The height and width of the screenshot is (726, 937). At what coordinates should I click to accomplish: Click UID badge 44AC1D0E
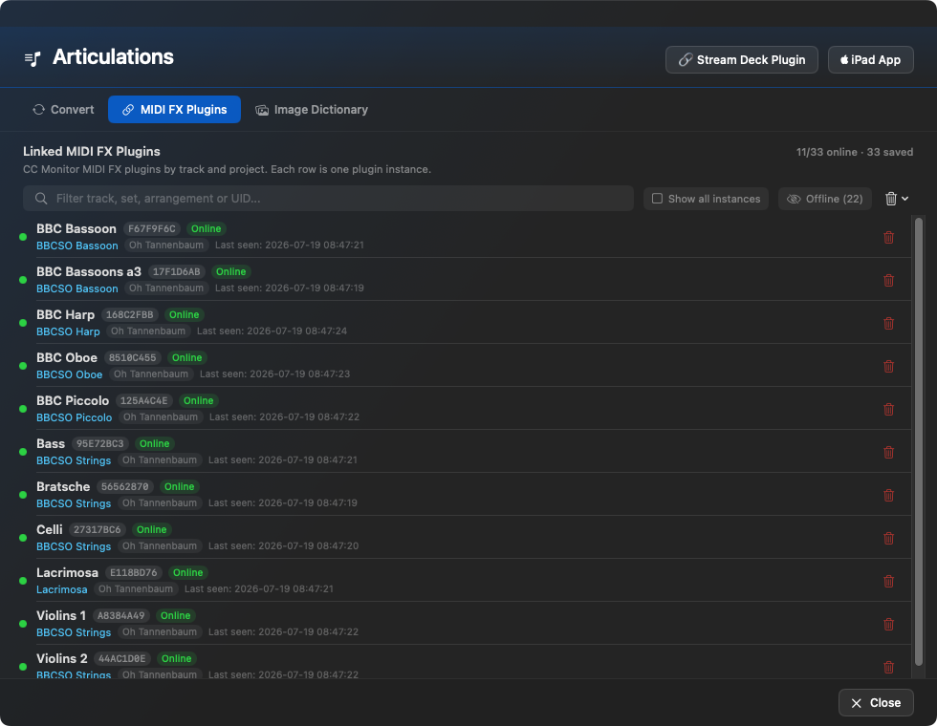pos(122,658)
